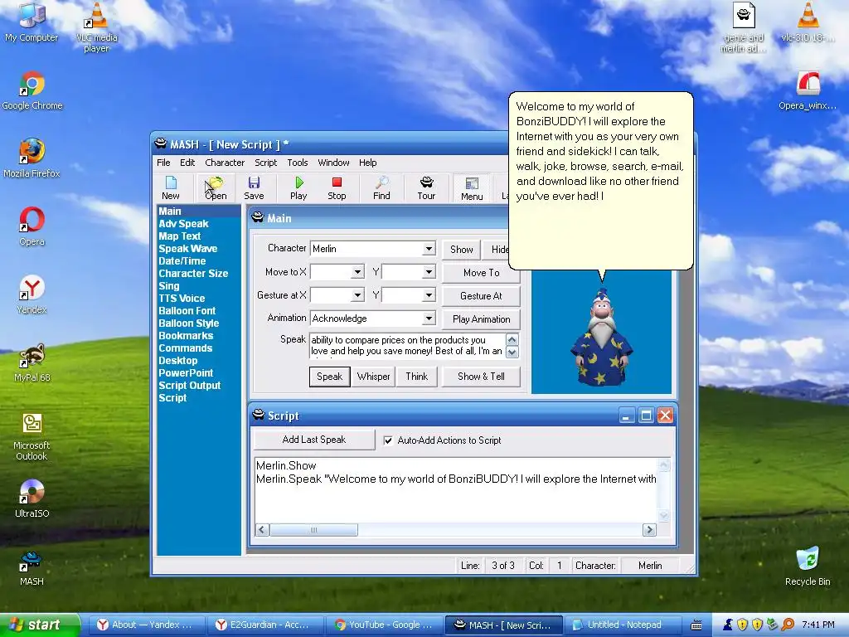Click Script horizontal scrollbar right arrow
Screen dimensions: 849x637
point(649,530)
